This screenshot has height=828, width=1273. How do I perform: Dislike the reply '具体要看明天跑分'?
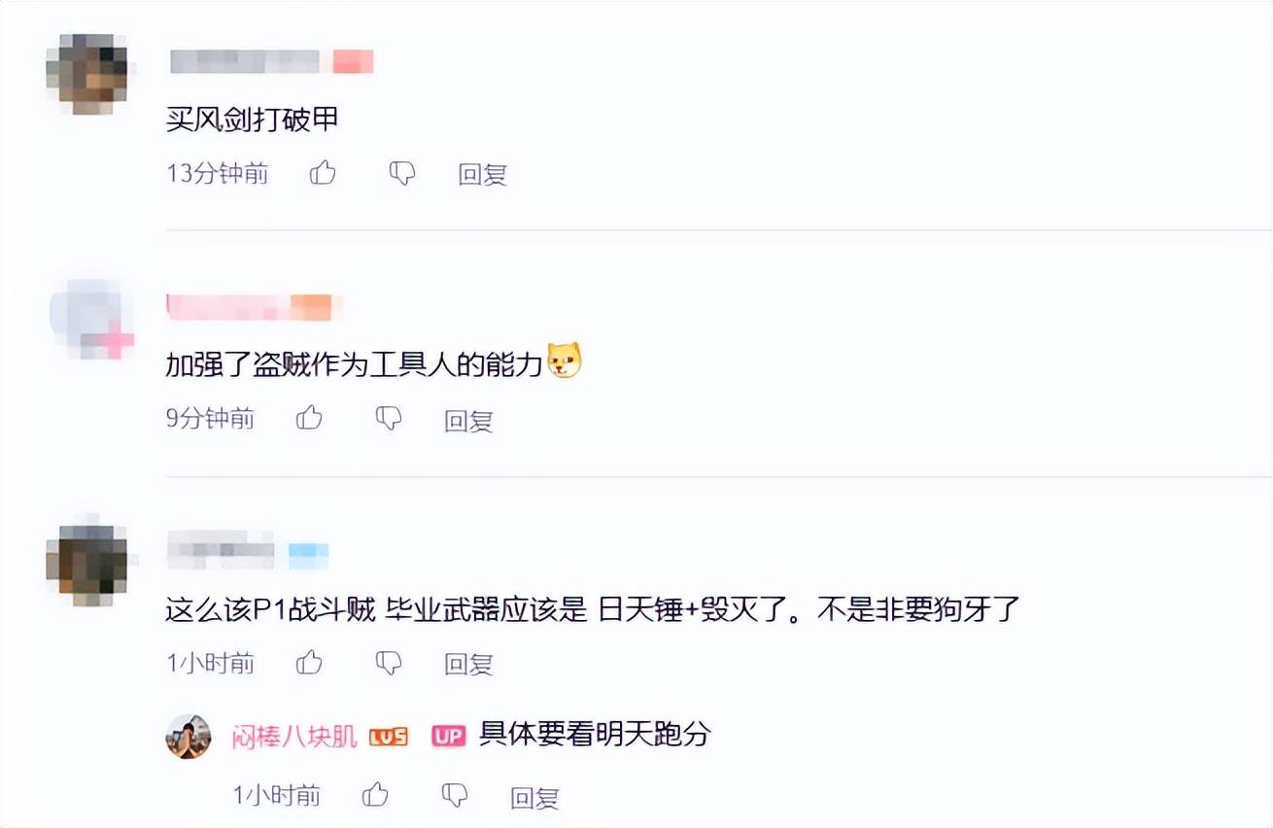455,796
